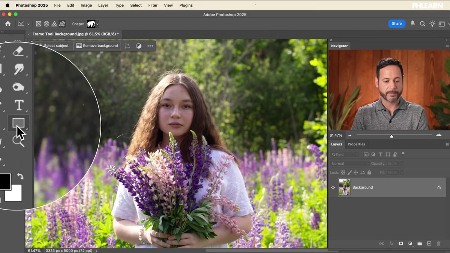Open more options in contextual bar

pyautogui.click(x=150, y=46)
